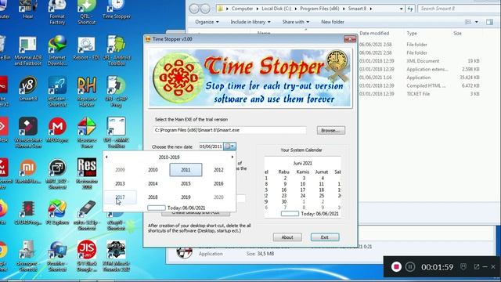Launch the CH341 programmer chip icon
The height and width of the screenshot is (282, 501).
28,212
